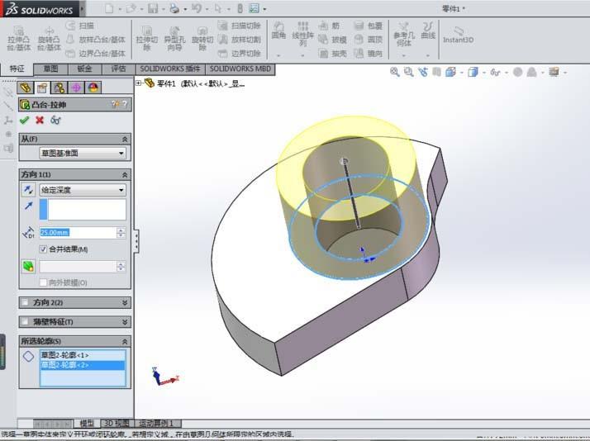Click the direction of extrusion selection box
The image size is (590, 441).
tap(83, 210)
